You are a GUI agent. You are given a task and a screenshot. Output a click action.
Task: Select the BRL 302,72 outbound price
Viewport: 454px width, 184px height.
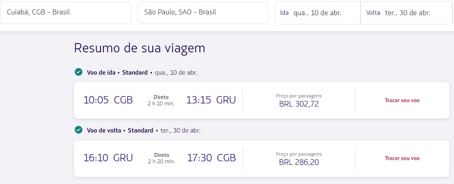pos(299,104)
